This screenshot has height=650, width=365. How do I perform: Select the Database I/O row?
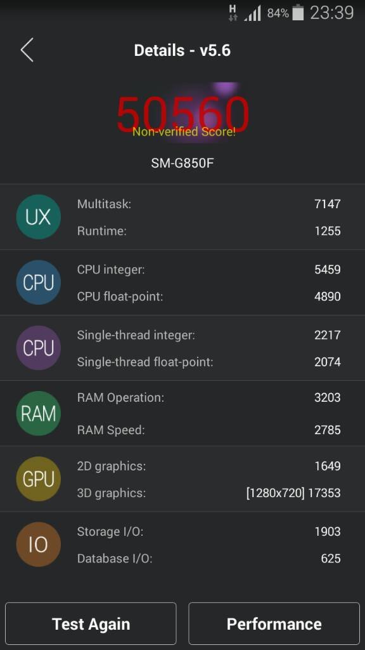[209, 559]
